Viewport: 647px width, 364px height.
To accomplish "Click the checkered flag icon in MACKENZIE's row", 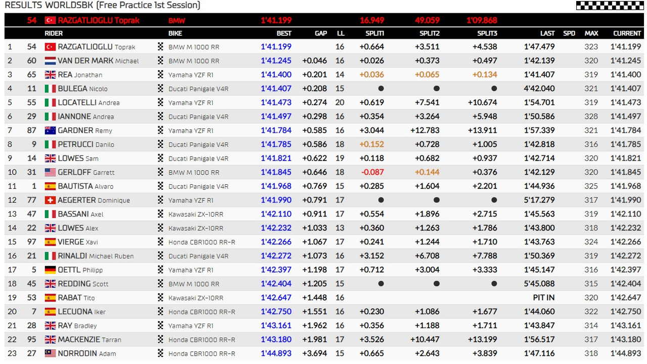I will 161,340.
